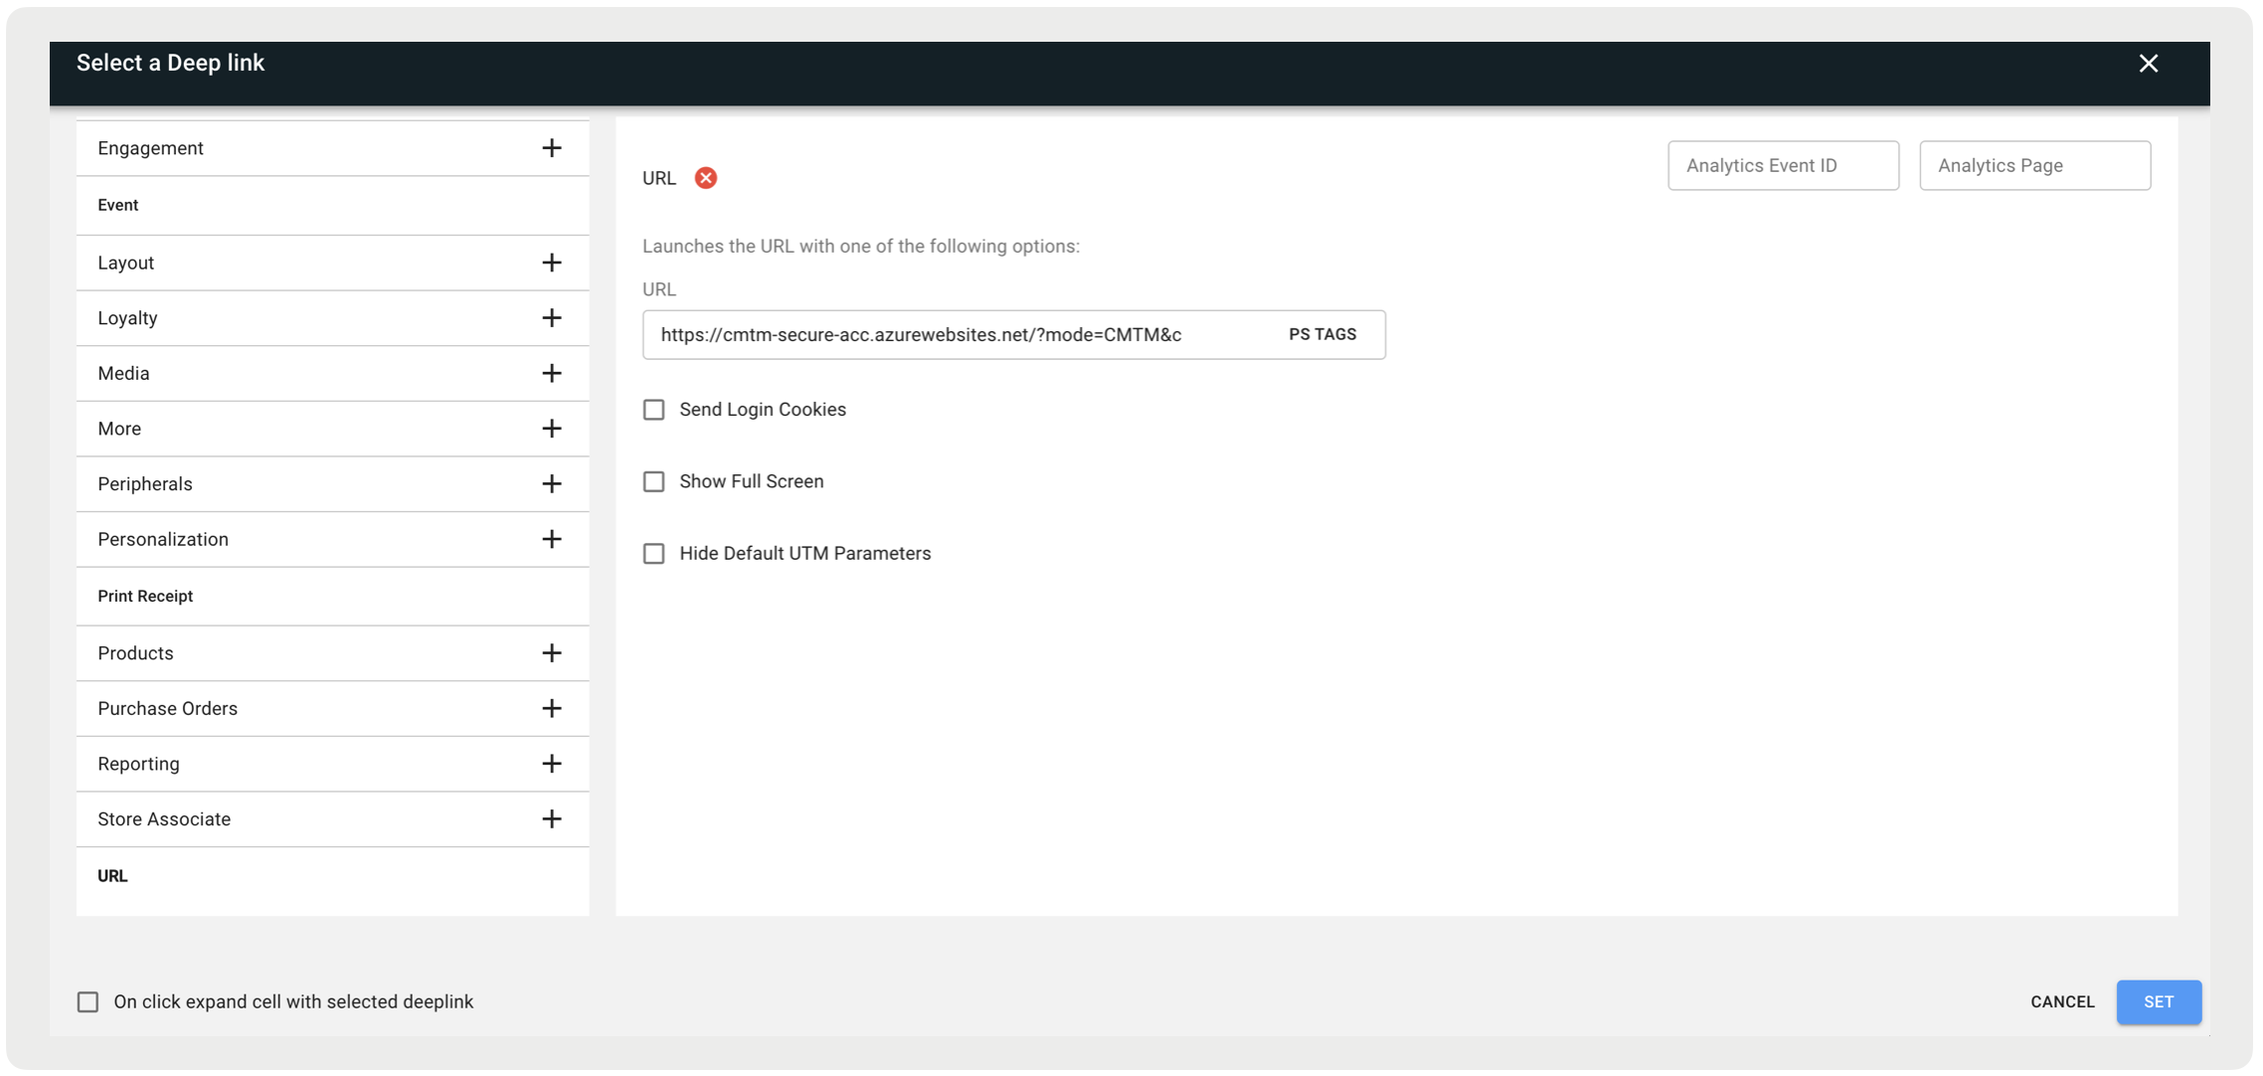Enable Send Login Cookies checkbox

coord(653,410)
